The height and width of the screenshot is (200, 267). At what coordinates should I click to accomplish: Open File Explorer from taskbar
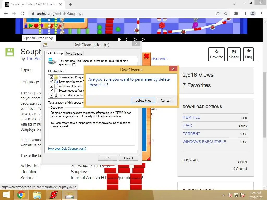[x=37, y=195]
